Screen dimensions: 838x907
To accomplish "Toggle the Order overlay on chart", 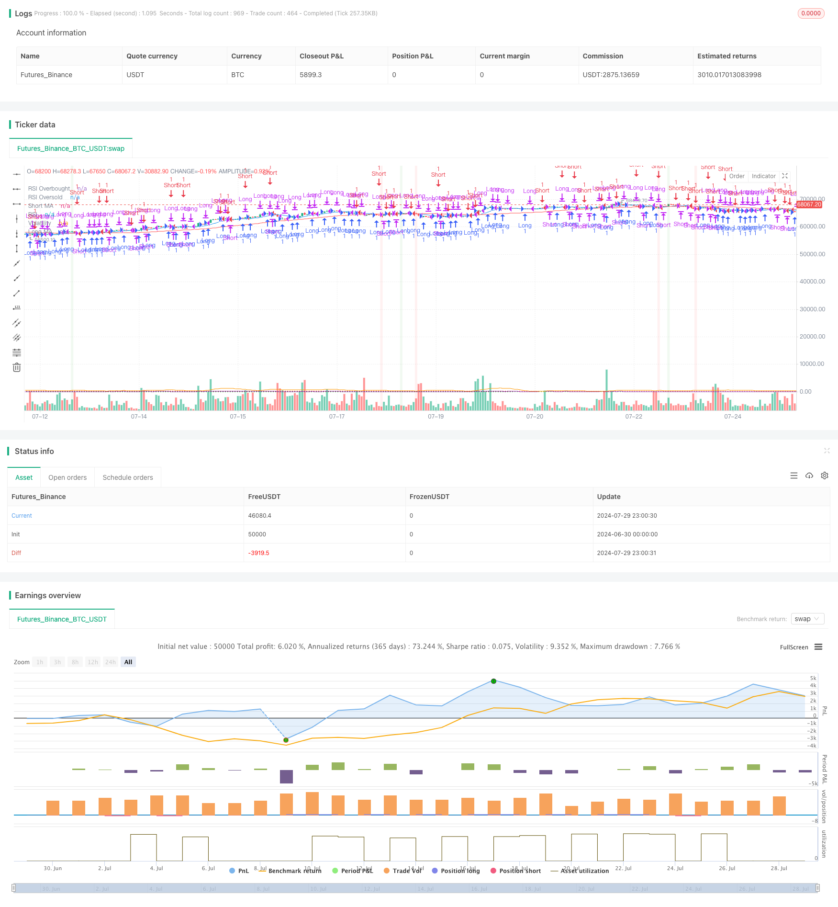I will [x=737, y=176].
